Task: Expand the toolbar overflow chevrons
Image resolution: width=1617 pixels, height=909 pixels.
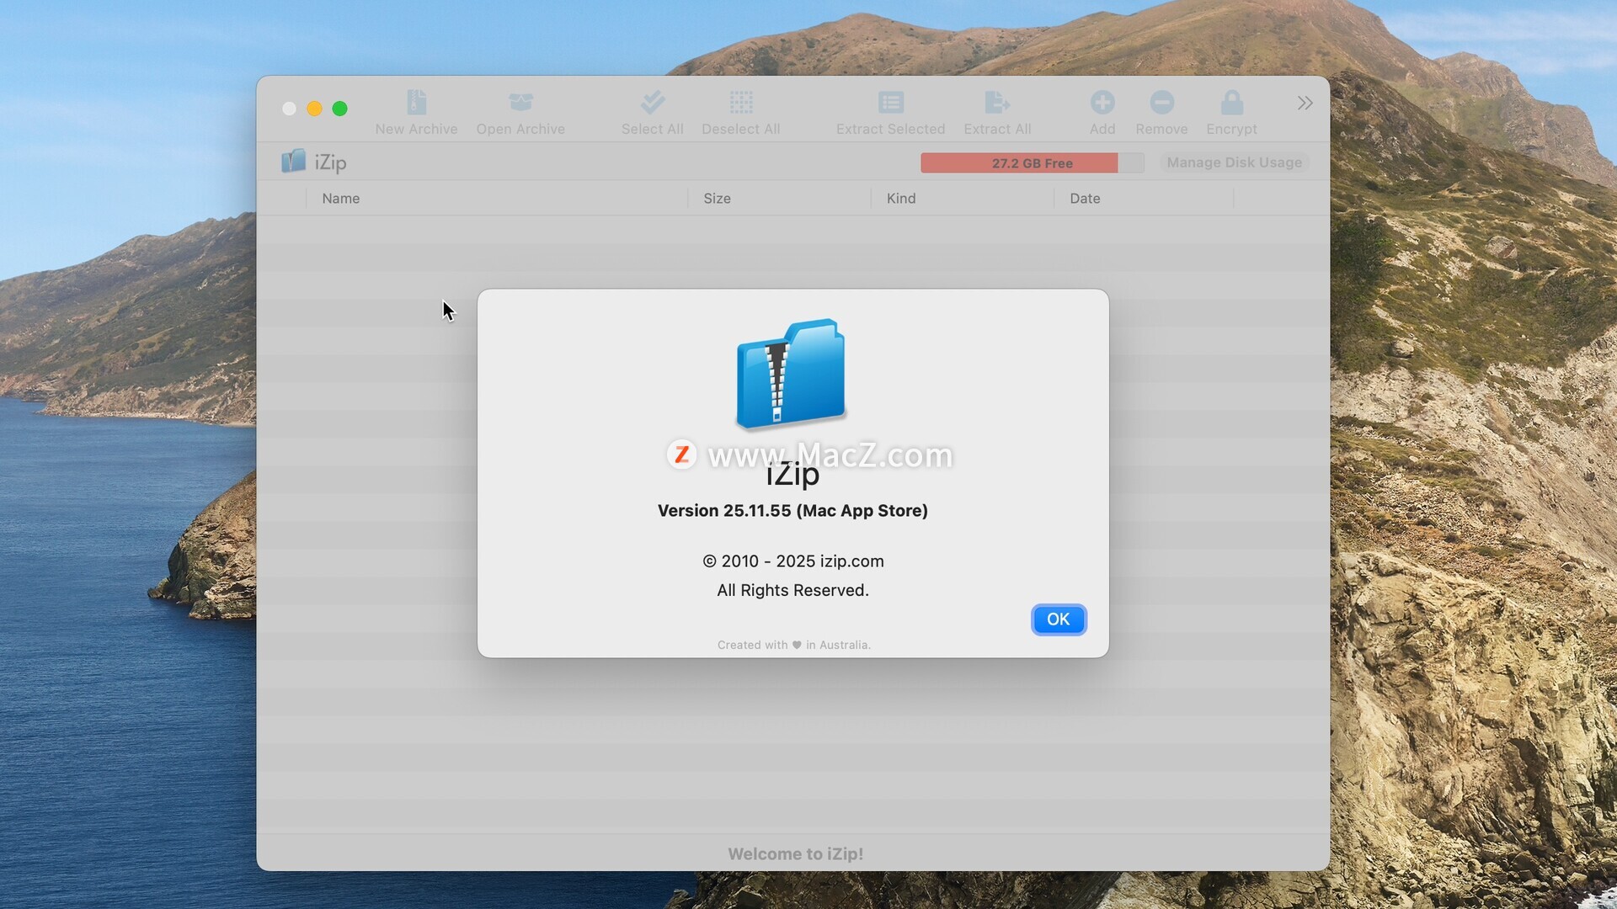Action: [x=1305, y=103]
